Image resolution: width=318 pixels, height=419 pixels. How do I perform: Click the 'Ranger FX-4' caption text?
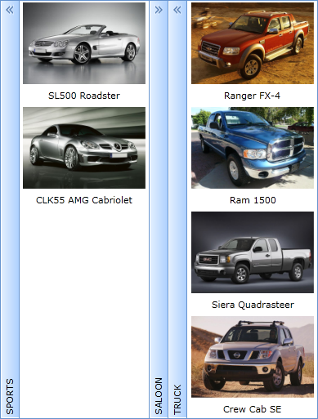point(252,96)
